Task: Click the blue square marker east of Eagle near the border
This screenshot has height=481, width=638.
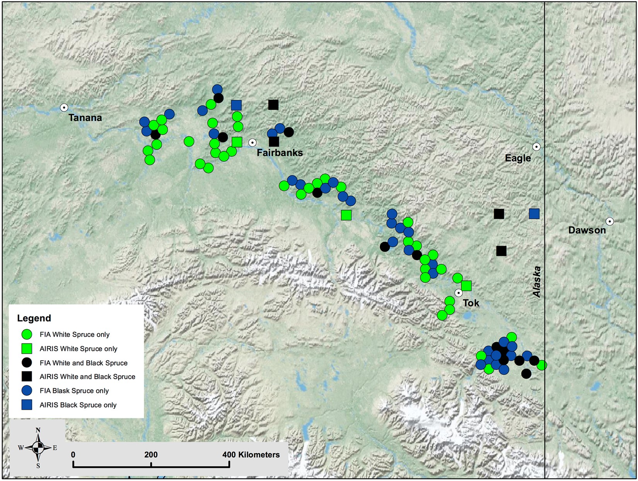Action: tap(534, 214)
